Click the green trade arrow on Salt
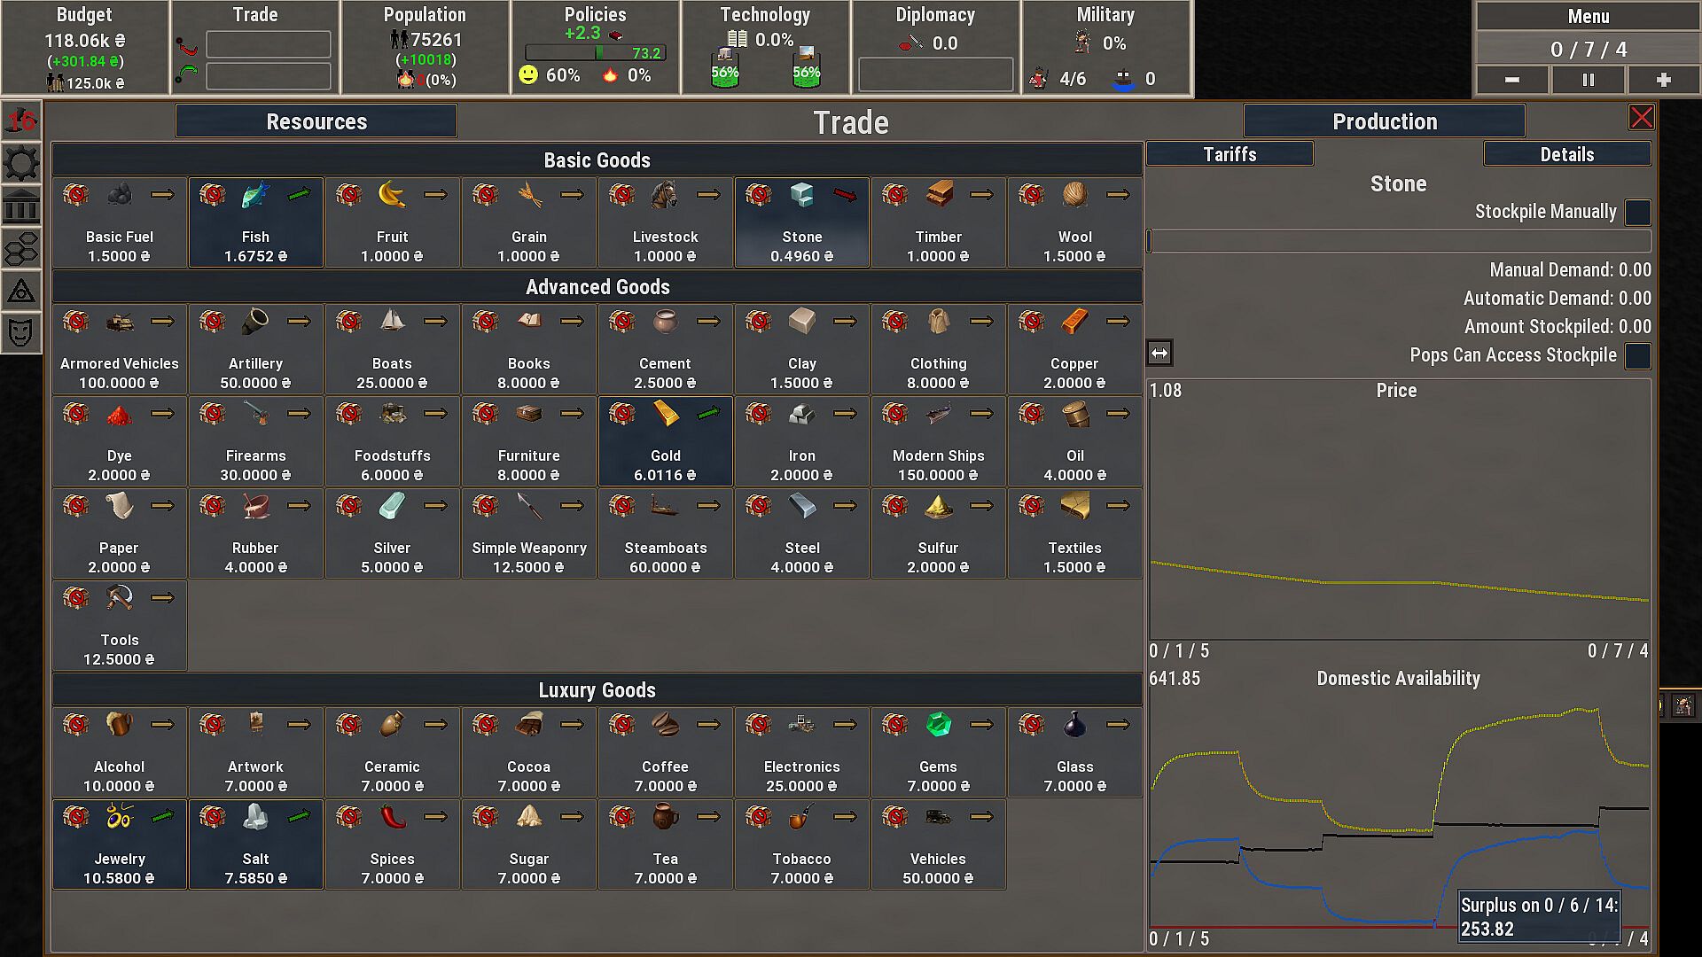Image resolution: width=1702 pixels, height=957 pixels. (299, 817)
